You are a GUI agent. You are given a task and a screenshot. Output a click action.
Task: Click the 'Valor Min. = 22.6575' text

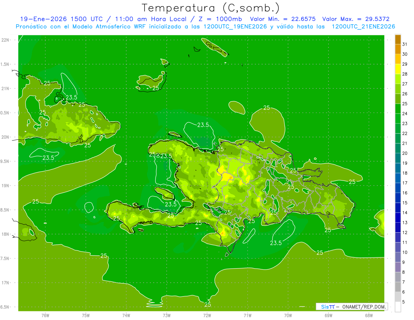[283, 19]
